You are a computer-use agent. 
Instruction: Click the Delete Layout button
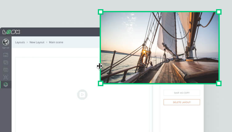click(182, 102)
